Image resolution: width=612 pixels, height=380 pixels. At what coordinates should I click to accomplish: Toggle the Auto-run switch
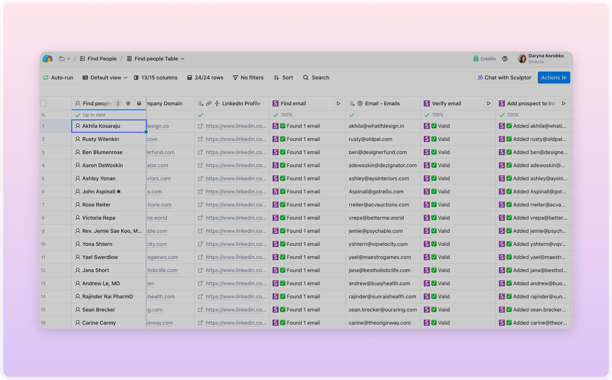pos(59,78)
